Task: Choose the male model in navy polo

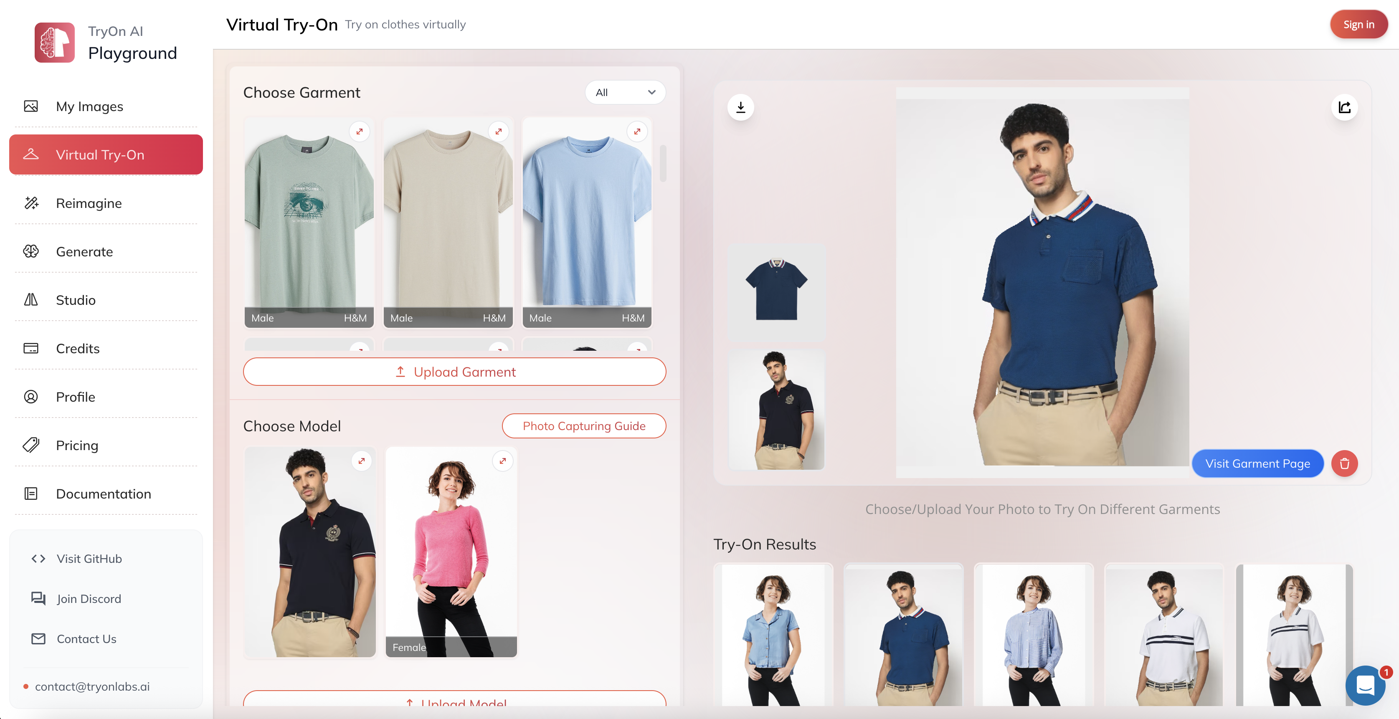Action: (x=310, y=552)
